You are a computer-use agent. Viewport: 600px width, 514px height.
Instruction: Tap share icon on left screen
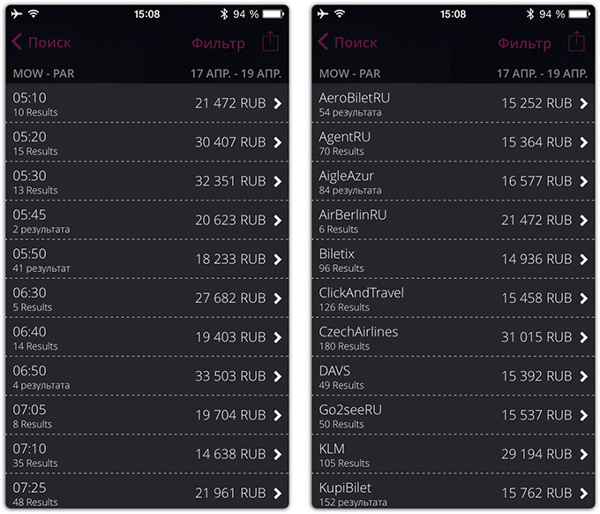(x=270, y=42)
